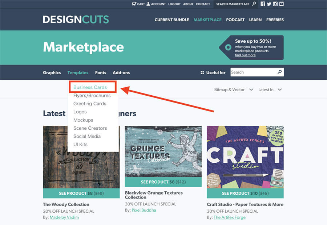327x225 pixels.
Task: Click the top bar search magnifier icon
Action: click(x=254, y=4)
